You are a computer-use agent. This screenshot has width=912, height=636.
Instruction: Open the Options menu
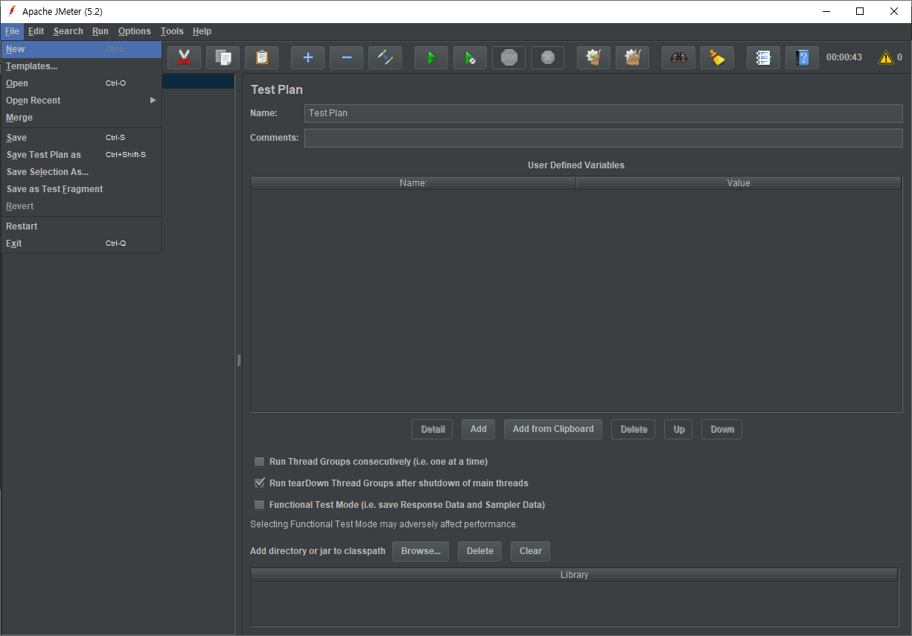tap(134, 31)
